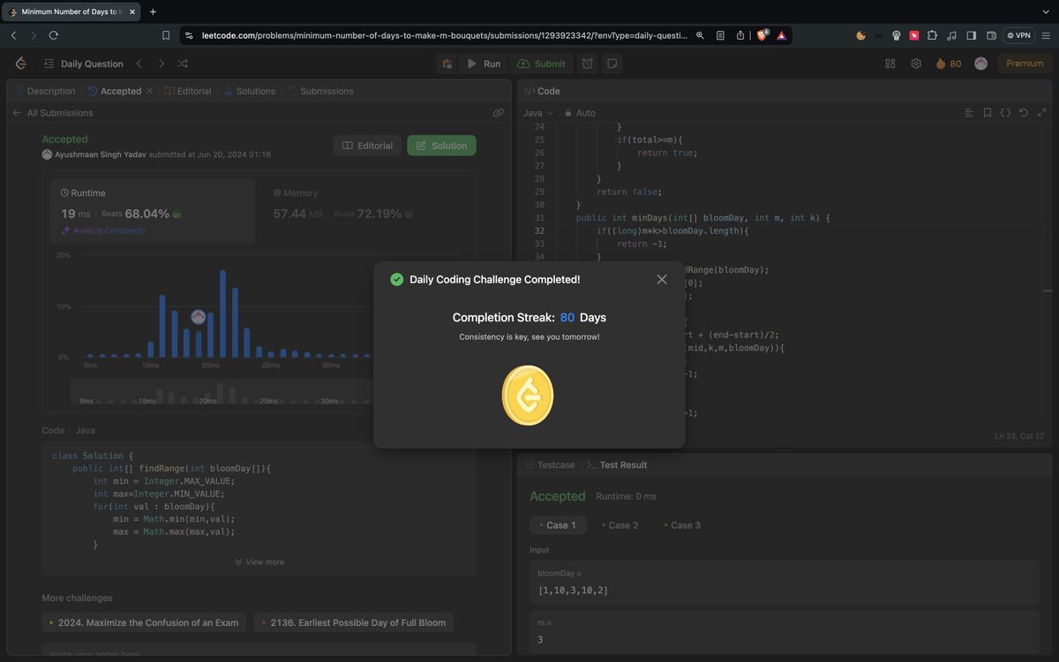1059x662 pixels.
Task: Run the code
Action: pos(484,64)
